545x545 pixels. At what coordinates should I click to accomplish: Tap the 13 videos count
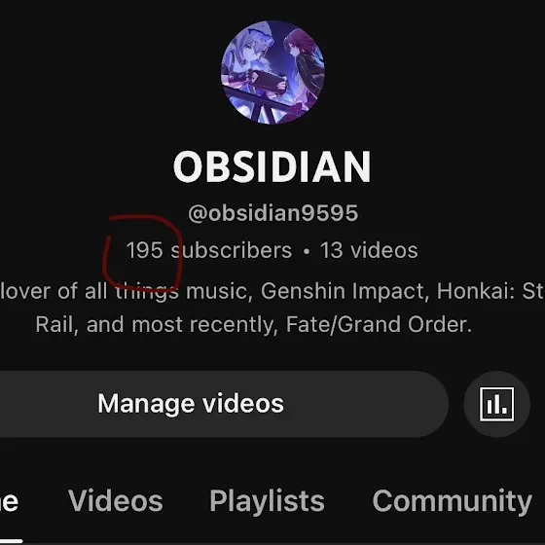coord(369,250)
